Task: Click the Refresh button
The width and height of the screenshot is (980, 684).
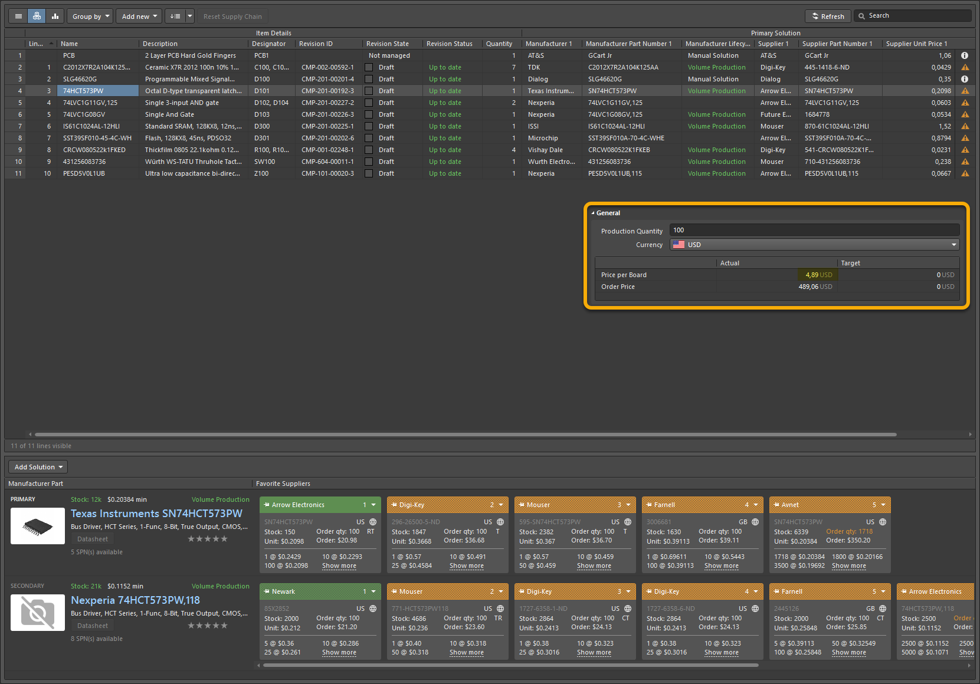Action: [828, 17]
